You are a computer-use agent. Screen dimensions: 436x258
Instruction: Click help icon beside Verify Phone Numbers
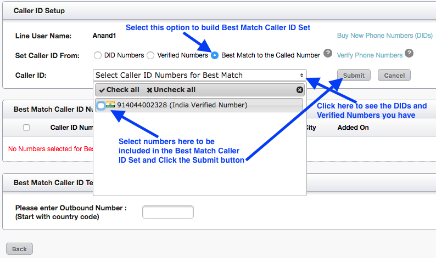[x=409, y=54]
